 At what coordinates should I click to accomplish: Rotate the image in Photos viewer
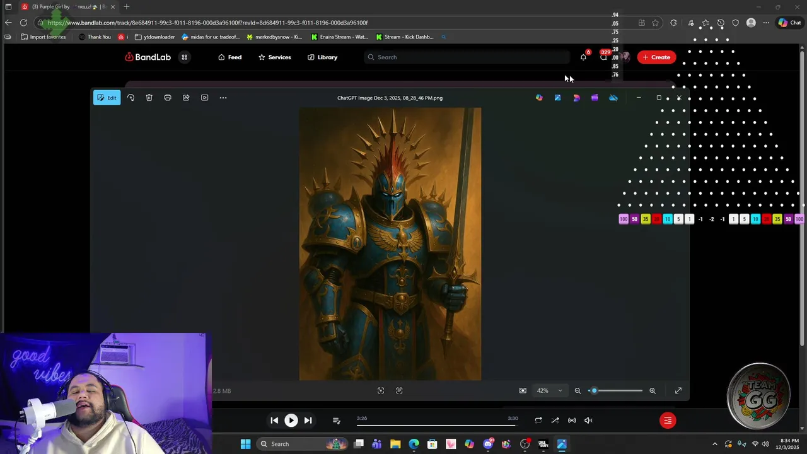coord(131,98)
